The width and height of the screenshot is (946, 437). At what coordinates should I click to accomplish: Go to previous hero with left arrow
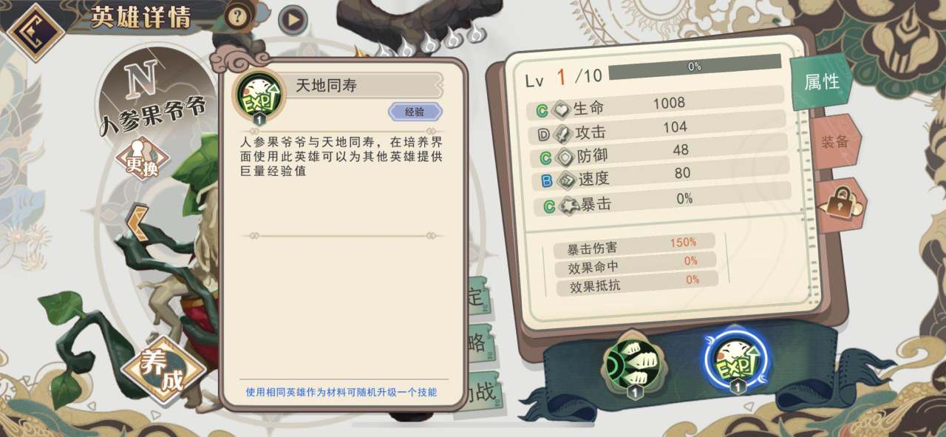pyautogui.click(x=135, y=220)
